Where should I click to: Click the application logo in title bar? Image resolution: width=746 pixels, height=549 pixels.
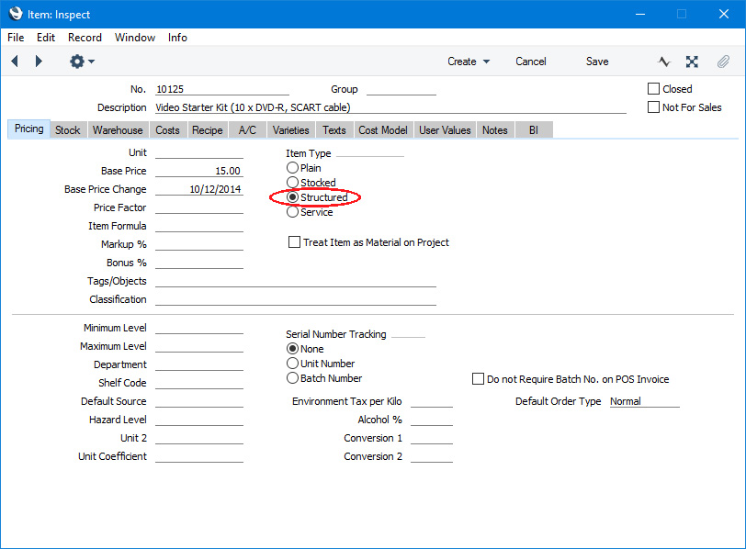(16, 14)
